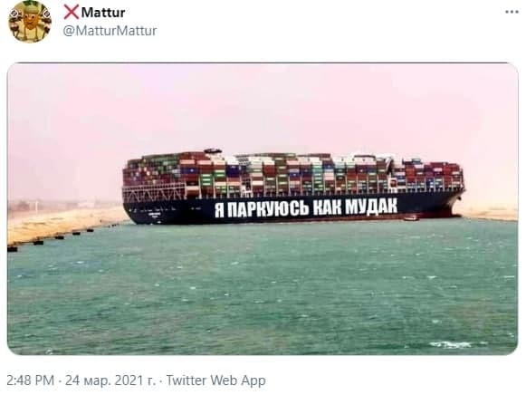Click the Я ПАРКУЮСЬ КАК МУДАК caption
The image size is (526, 395).
point(306,207)
